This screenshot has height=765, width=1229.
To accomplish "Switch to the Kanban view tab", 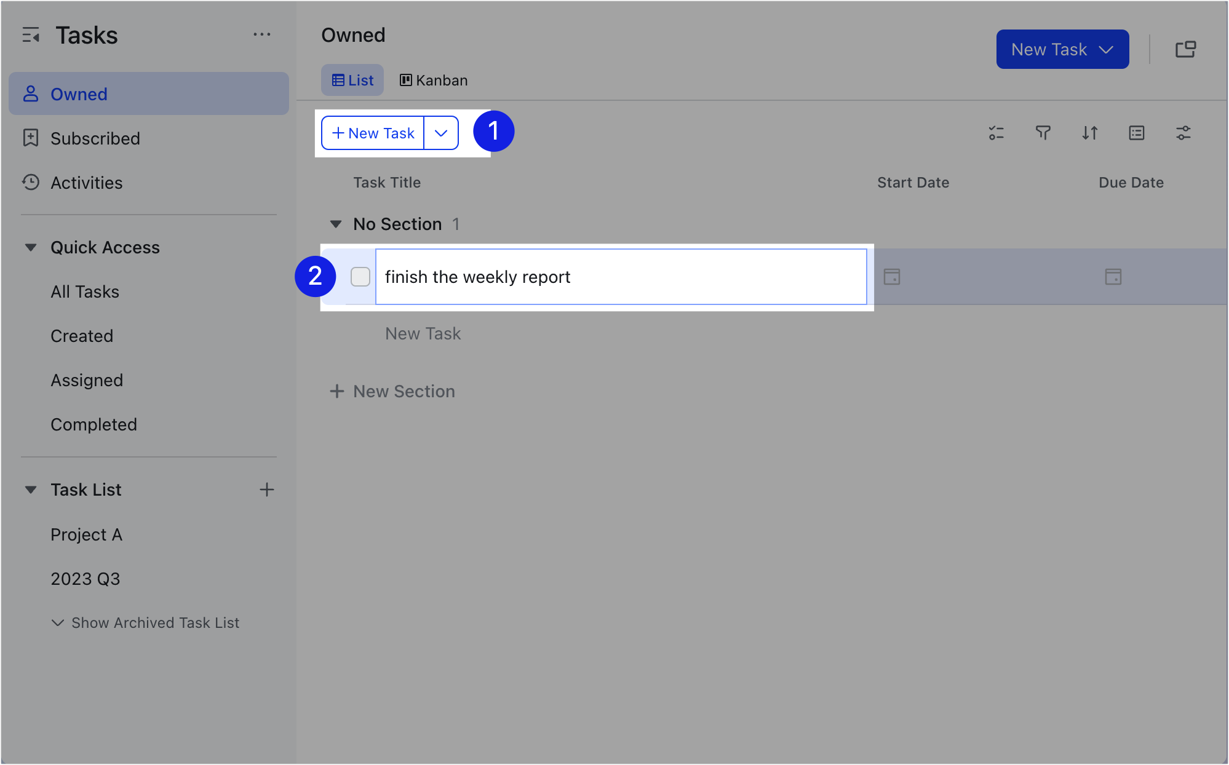I will (x=433, y=80).
